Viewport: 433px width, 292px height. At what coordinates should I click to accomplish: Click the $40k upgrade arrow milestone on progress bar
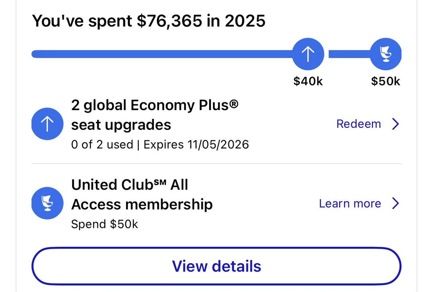308,54
